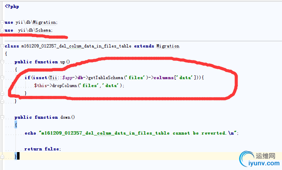Viewport: 282px width, 170px height.
Task: Click the '$app' variable
Action: (67, 78)
